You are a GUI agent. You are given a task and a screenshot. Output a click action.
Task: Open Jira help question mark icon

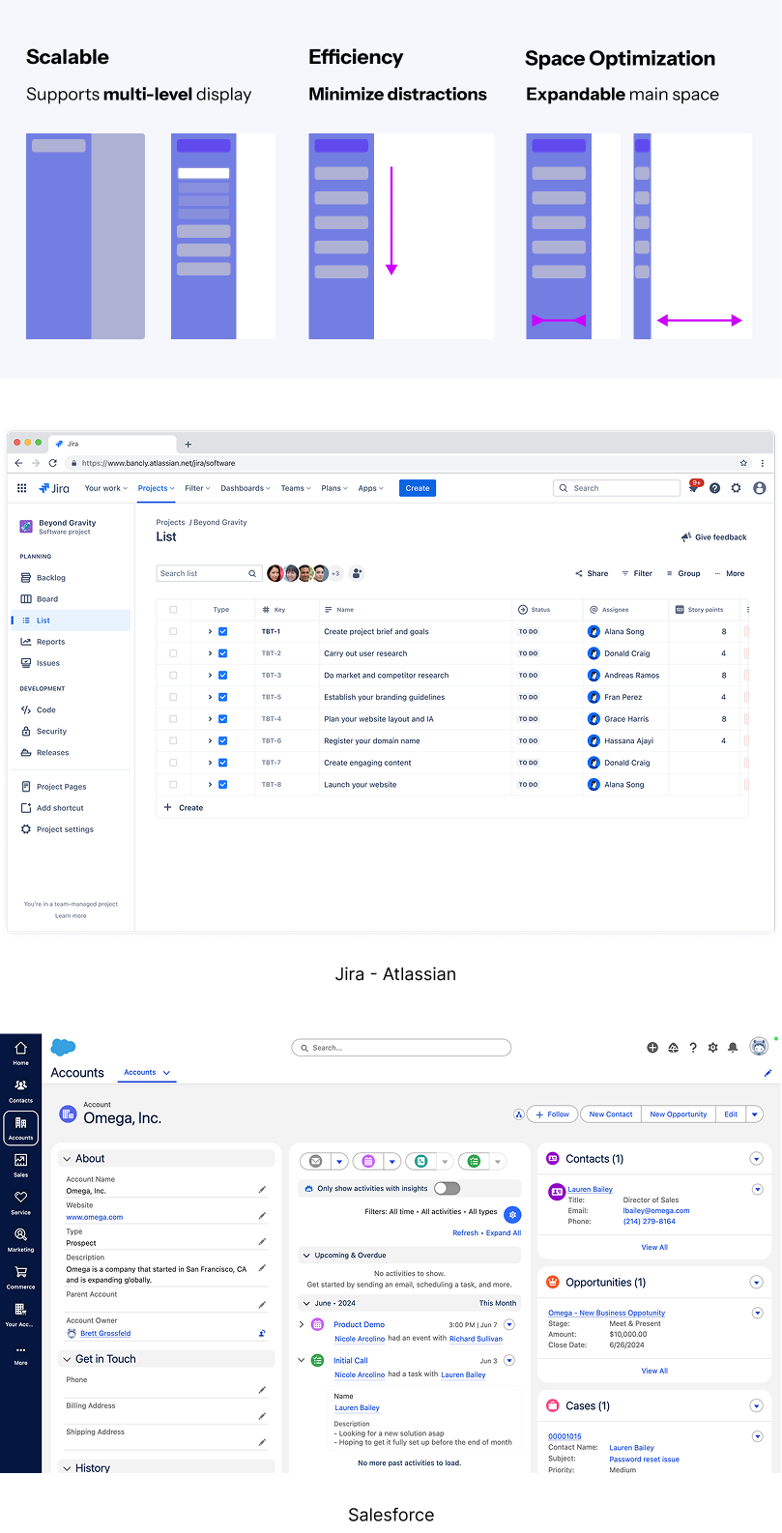(x=715, y=488)
